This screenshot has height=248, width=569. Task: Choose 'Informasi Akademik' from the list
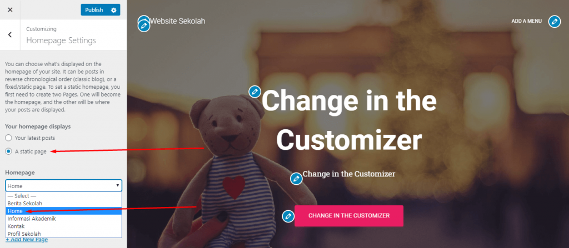(63, 219)
